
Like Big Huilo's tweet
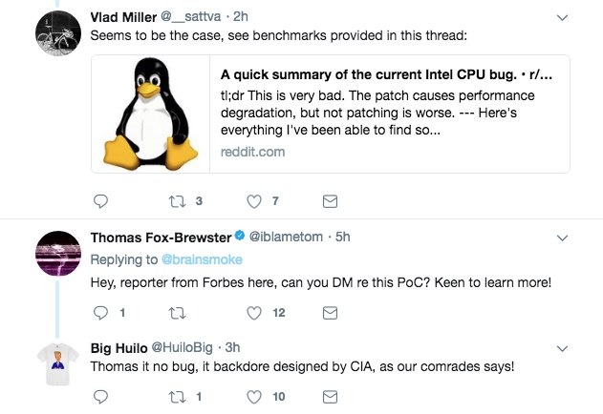(x=254, y=396)
